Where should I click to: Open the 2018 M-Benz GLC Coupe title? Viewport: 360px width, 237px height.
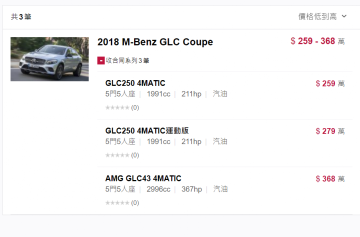155,42
